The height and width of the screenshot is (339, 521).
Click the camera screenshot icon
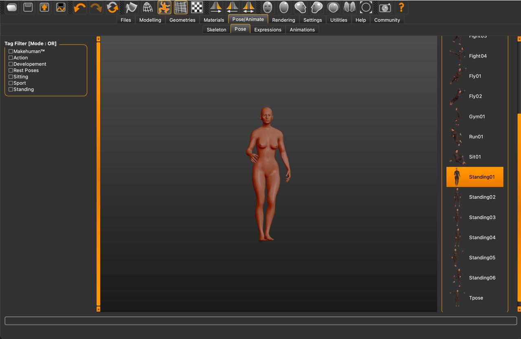(x=385, y=7)
